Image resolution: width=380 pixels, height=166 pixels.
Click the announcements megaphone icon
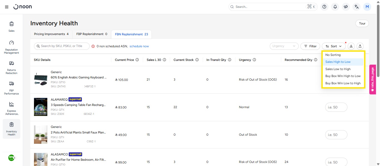346,7
